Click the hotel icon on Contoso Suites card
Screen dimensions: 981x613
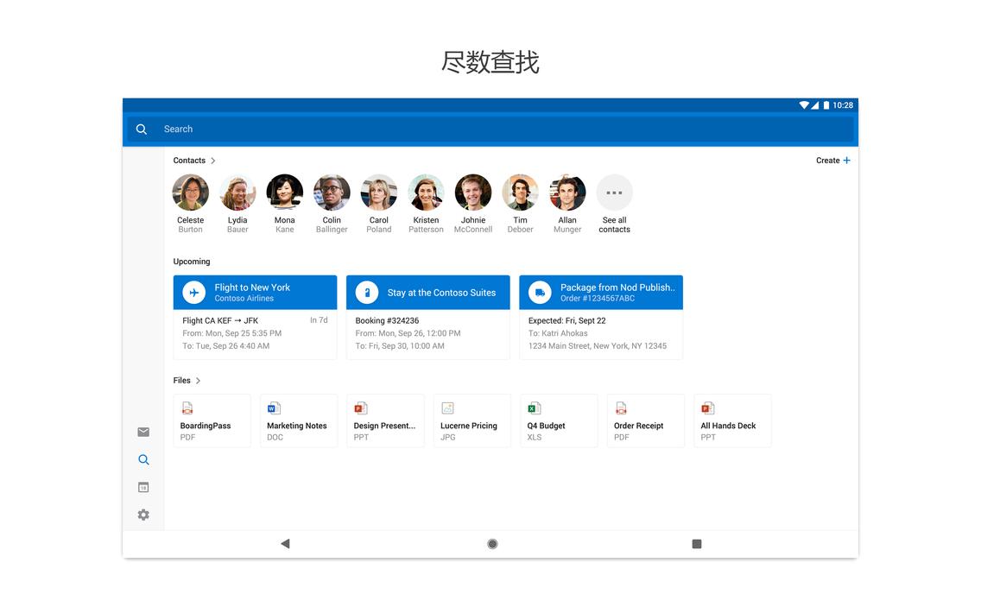pyautogui.click(x=366, y=292)
